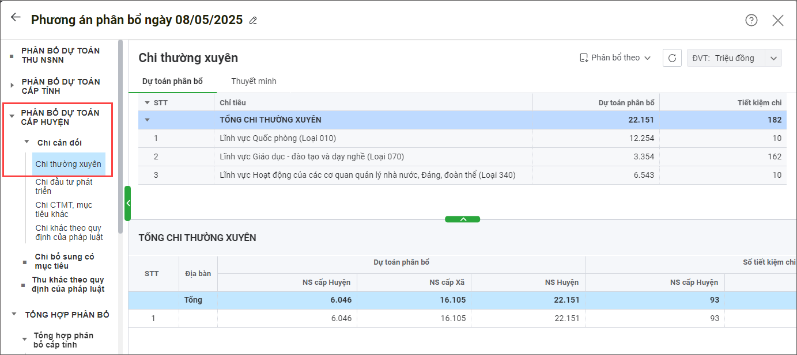797x355 pixels.
Task: Open the help question mark icon
Action: point(751,20)
